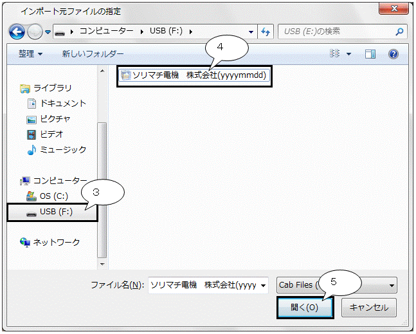The height and width of the screenshot is (334, 416).
Task: Click the drive icon in address bar
Action: (x=60, y=33)
